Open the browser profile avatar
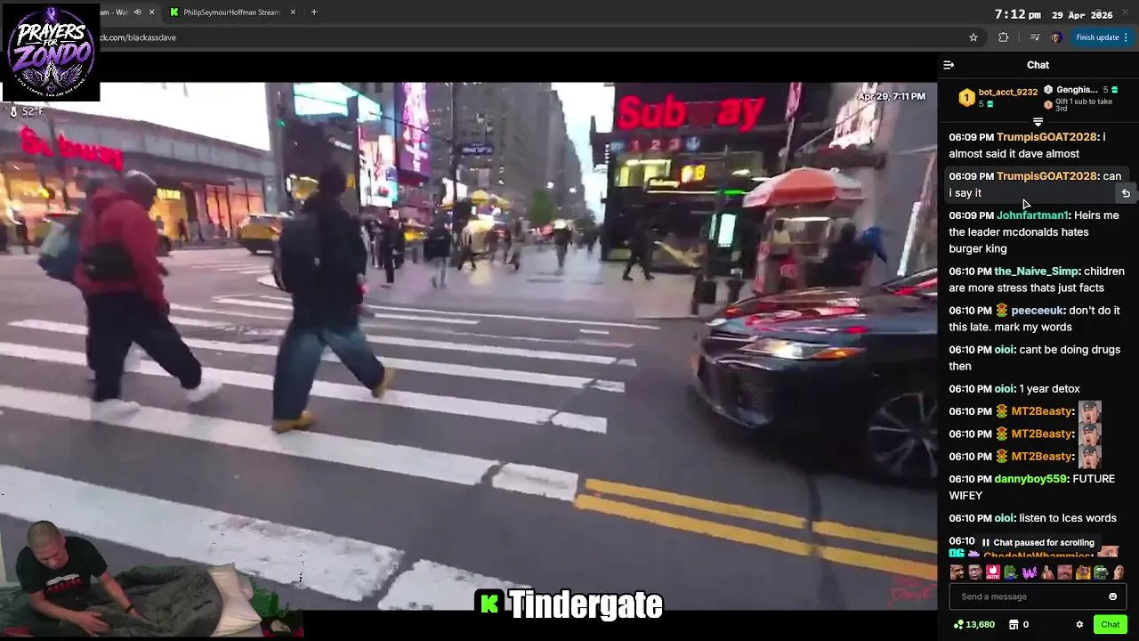Screen dimensions: 1139x641 click(x=1055, y=37)
